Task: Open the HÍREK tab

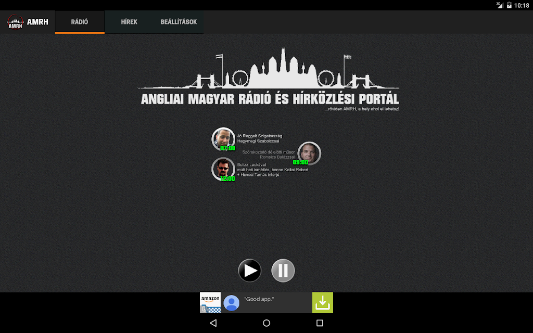Action: click(x=129, y=22)
